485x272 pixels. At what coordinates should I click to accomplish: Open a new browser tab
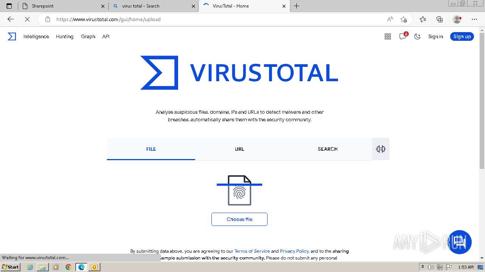coord(297,6)
